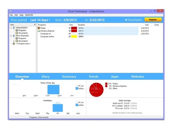Switch to the Diary tab
The height and width of the screenshot is (134, 175).
coord(46,76)
